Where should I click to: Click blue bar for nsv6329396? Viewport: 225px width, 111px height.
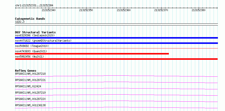coord(116,38)
